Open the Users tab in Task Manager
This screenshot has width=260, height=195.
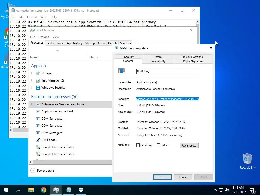point(102,43)
